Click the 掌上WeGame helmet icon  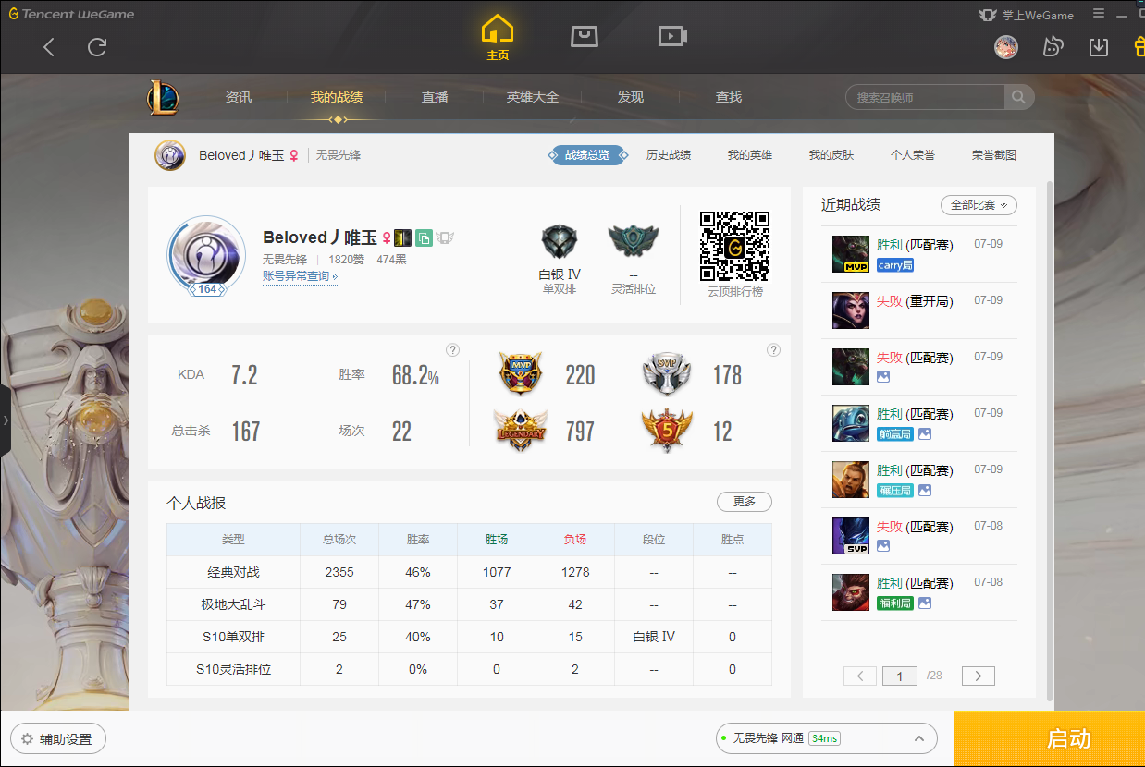click(x=988, y=15)
